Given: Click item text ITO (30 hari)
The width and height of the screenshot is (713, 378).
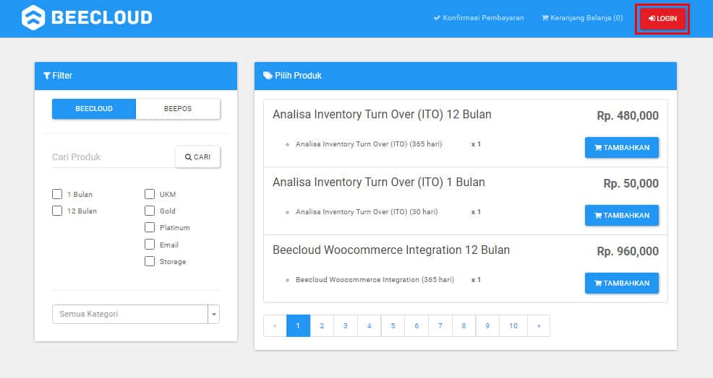Looking at the screenshot, I should pos(367,212).
